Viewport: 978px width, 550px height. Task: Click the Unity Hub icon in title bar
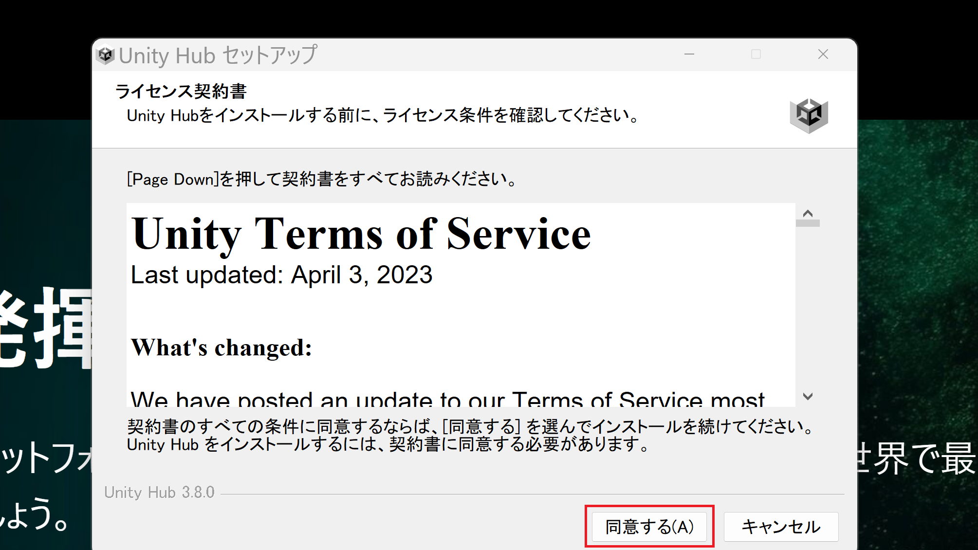coord(105,55)
